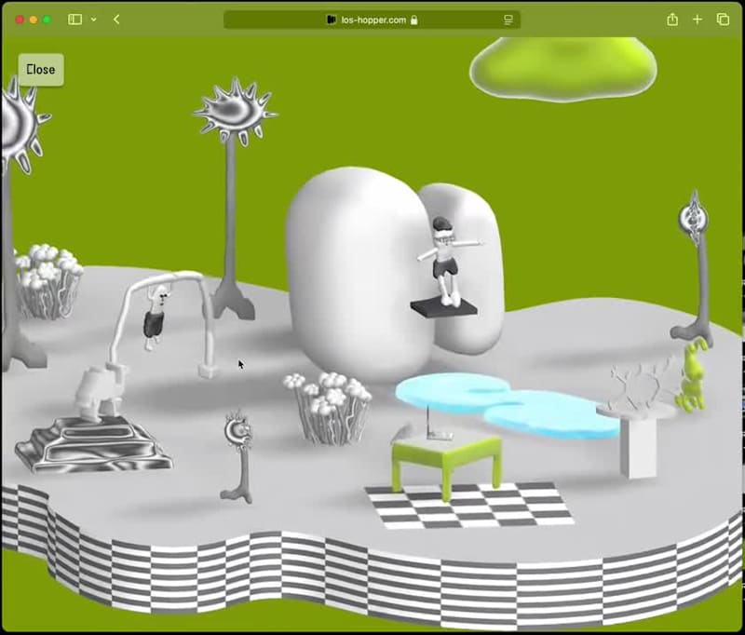This screenshot has height=635, width=745.
Task: Click the Close button
Action: [x=40, y=69]
